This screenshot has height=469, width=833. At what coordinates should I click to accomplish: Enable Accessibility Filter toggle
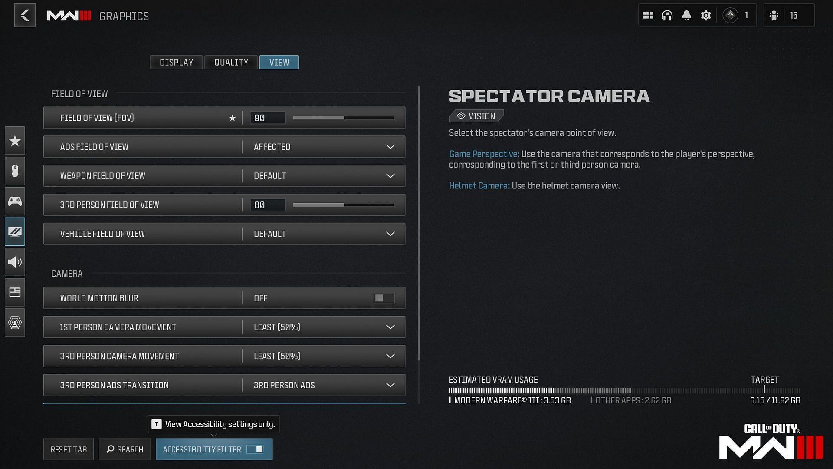pyautogui.click(x=256, y=449)
